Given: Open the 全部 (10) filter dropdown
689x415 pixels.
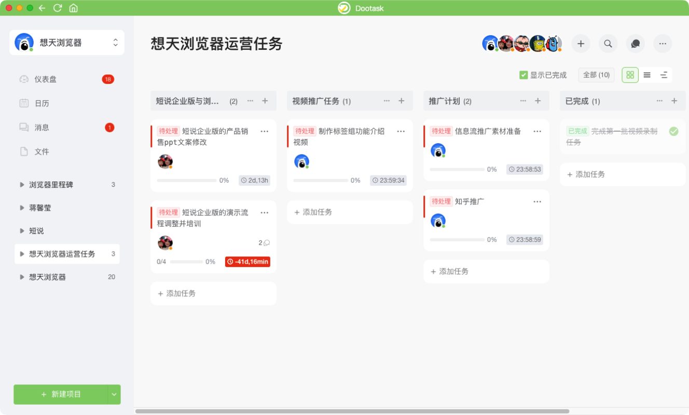Looking at the screenshot, I should tap(596, 75).
